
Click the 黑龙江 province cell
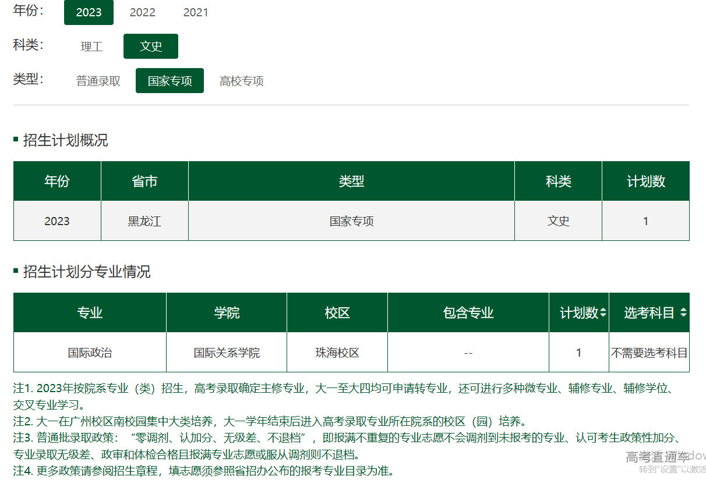[x=144, y=221]
